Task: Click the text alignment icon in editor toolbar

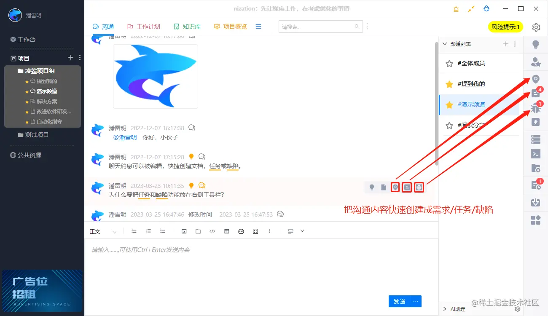Action: (290, 231)
